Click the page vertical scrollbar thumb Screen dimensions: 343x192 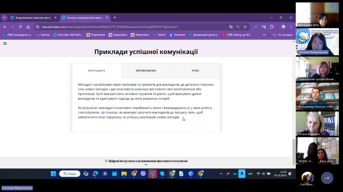tap(294, 151)
